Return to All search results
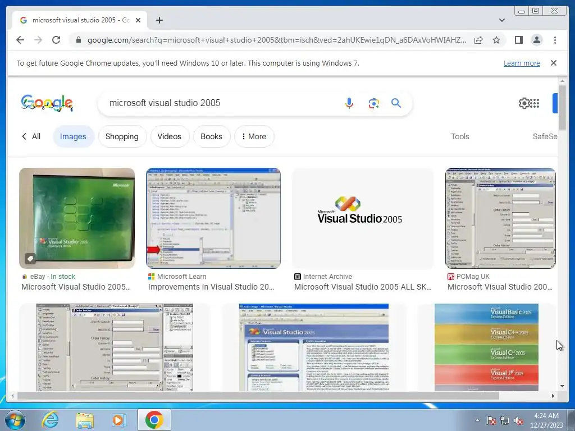The width and height of the screenshot is (575, 431). [x=31, y=136]
